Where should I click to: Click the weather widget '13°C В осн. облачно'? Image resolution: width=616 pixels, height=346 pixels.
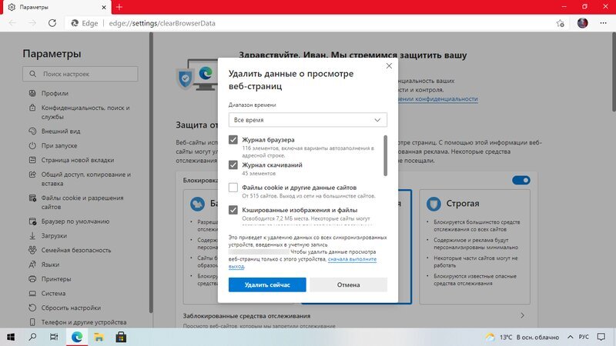click(522, 337)
